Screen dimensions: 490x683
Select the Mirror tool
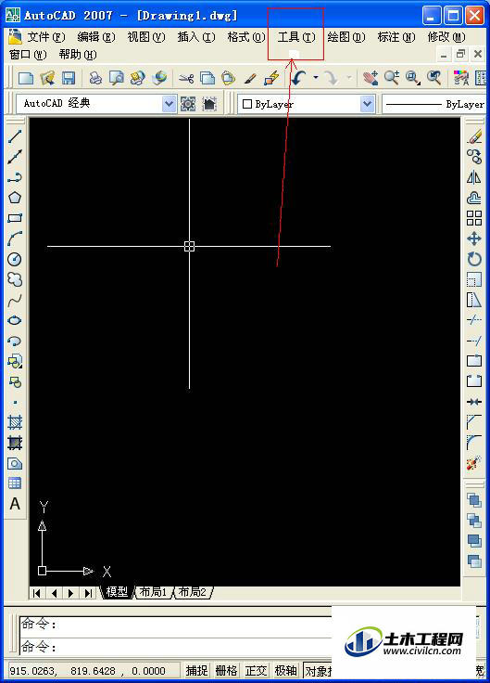click(x=474, y=177)
